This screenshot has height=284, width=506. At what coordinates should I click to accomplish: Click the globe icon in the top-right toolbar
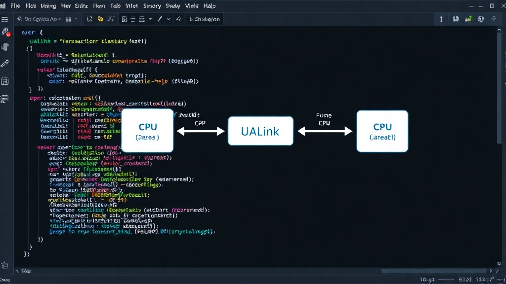[481, 19]
